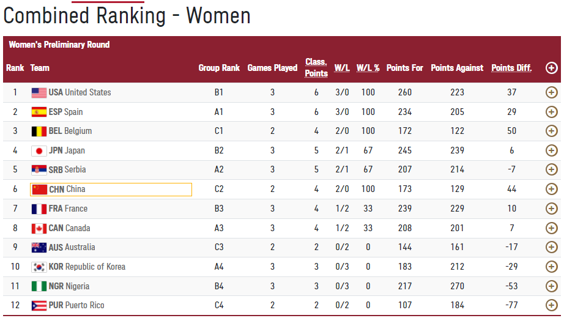564x318 pixels.
Task: Click the Belgium flag icon
Action: 39,131
